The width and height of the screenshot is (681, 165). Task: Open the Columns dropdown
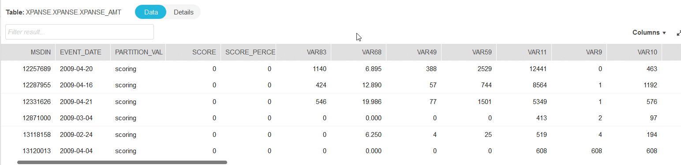click(649, 32)
